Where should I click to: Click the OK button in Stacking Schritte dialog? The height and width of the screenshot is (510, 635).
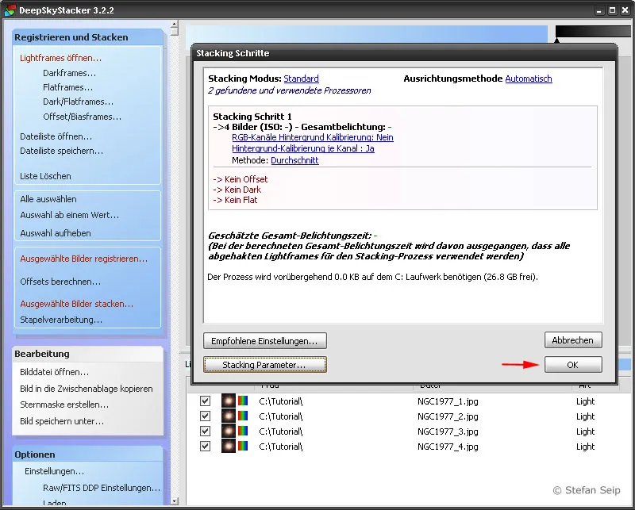pos(572,364)
